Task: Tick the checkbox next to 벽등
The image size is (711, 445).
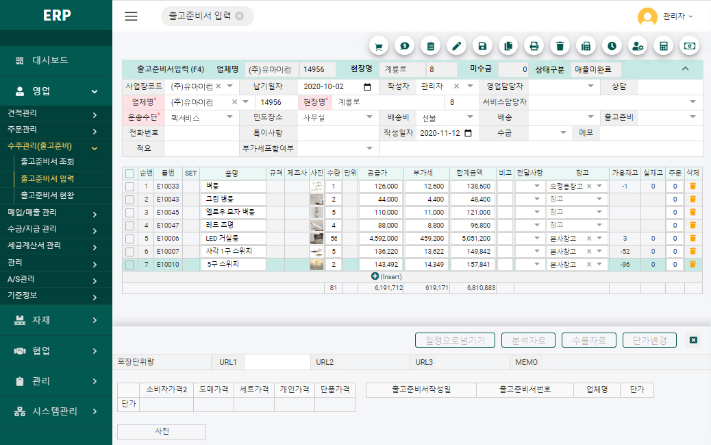Action: 129,185
